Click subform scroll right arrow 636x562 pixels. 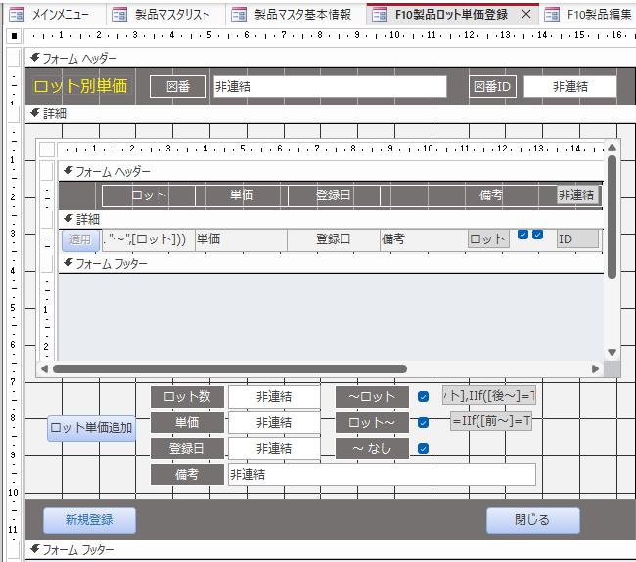click(596, 368)
